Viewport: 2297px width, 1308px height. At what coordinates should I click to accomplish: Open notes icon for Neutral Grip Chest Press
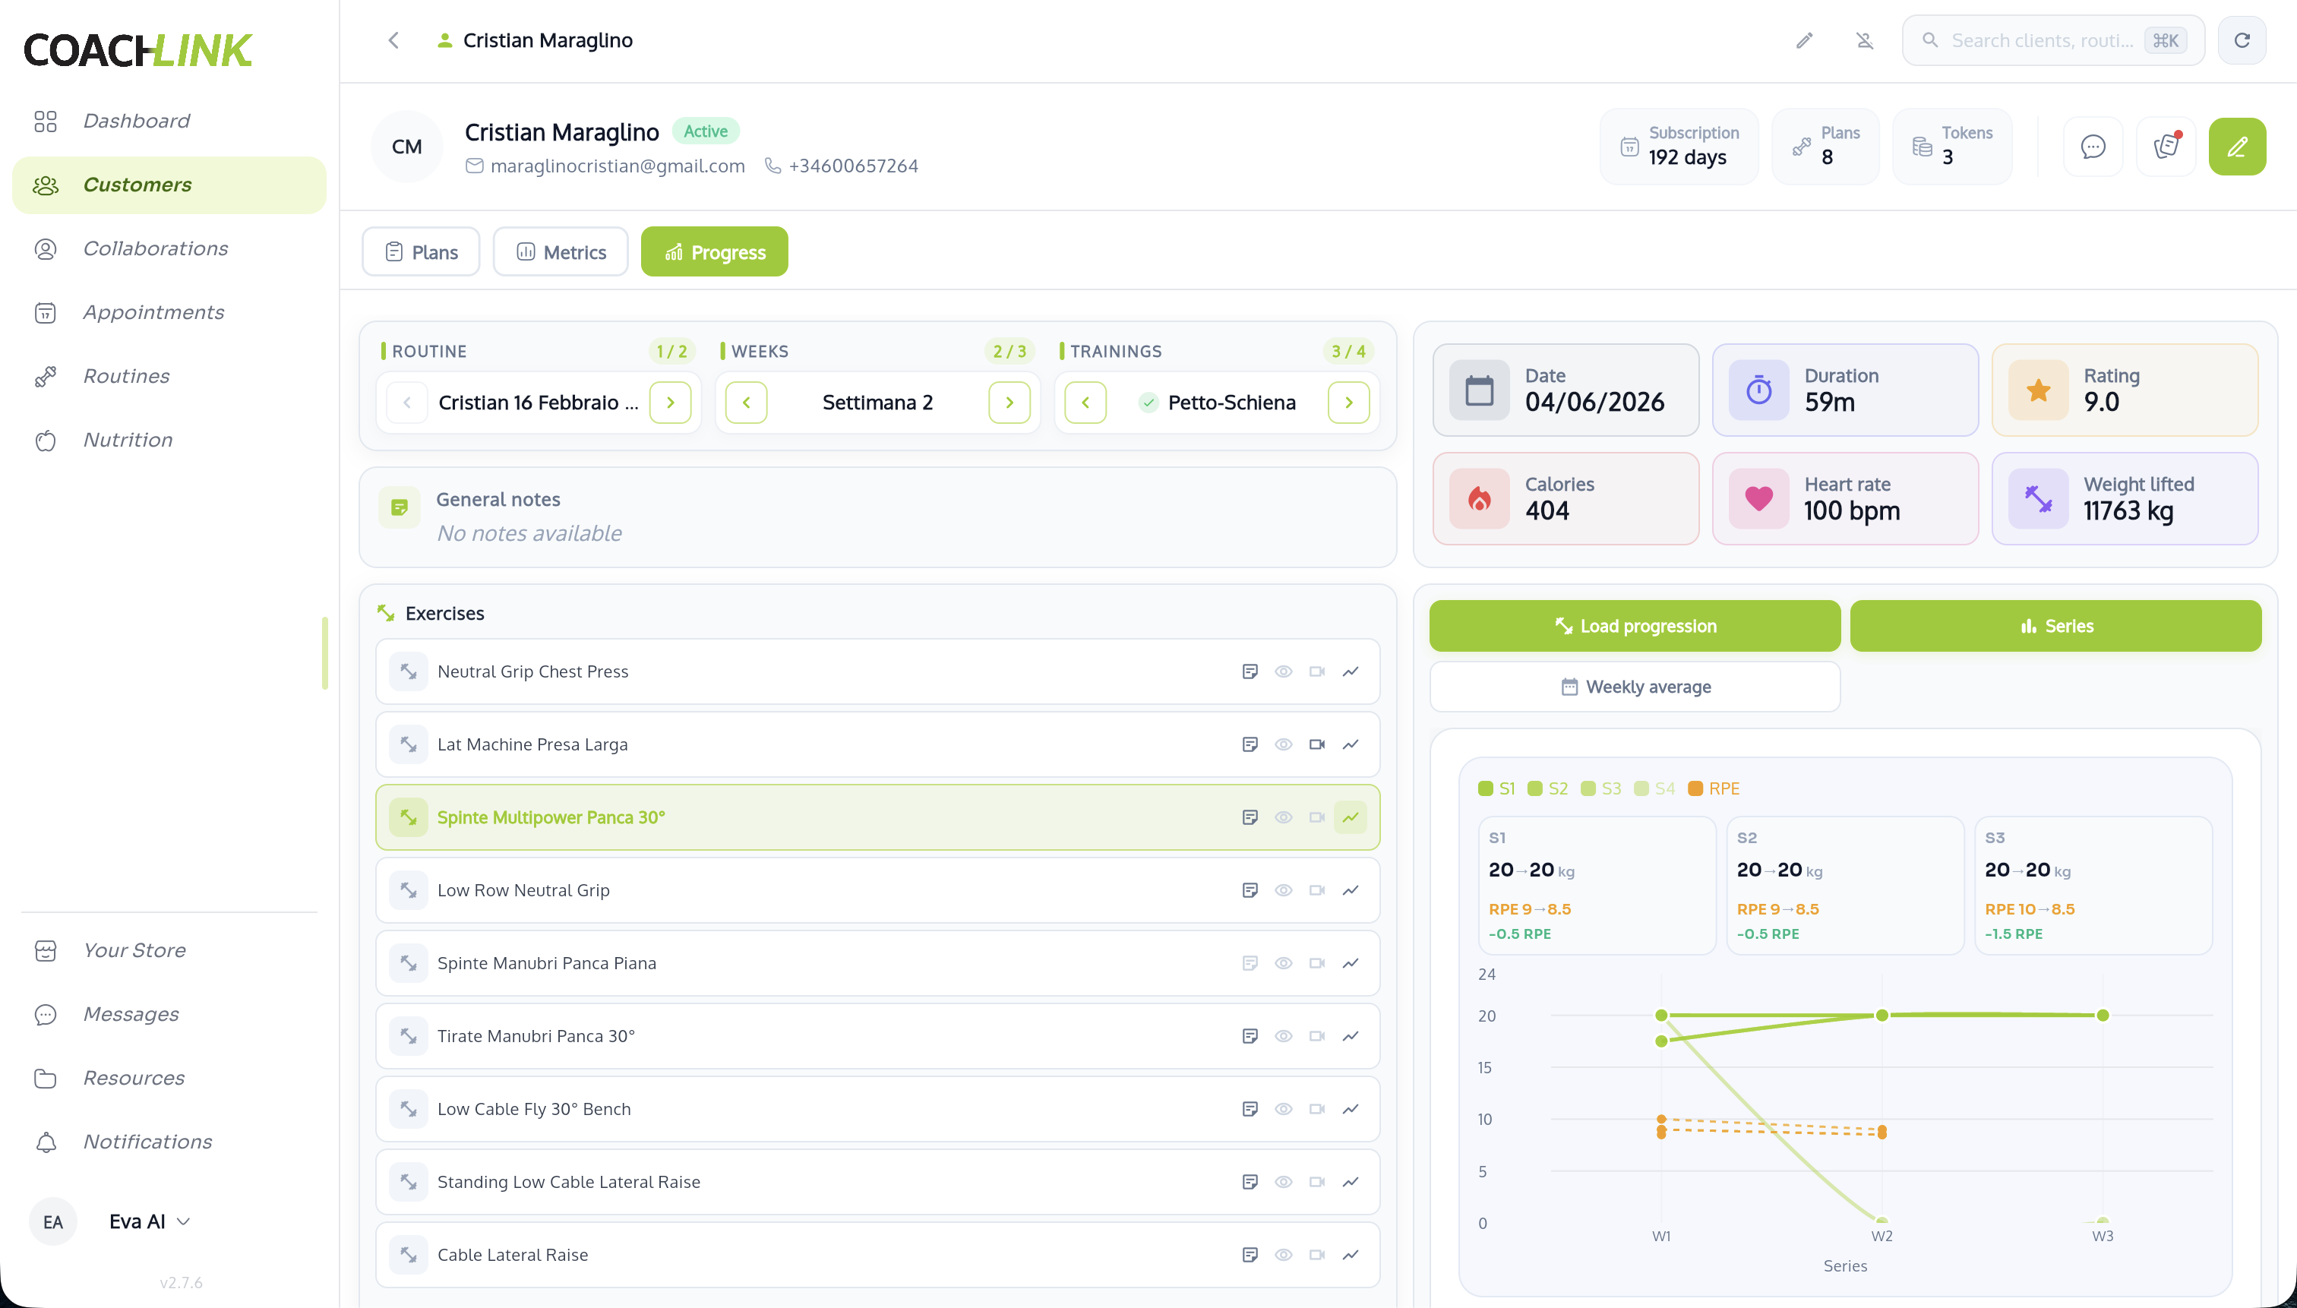point(1250,671)
